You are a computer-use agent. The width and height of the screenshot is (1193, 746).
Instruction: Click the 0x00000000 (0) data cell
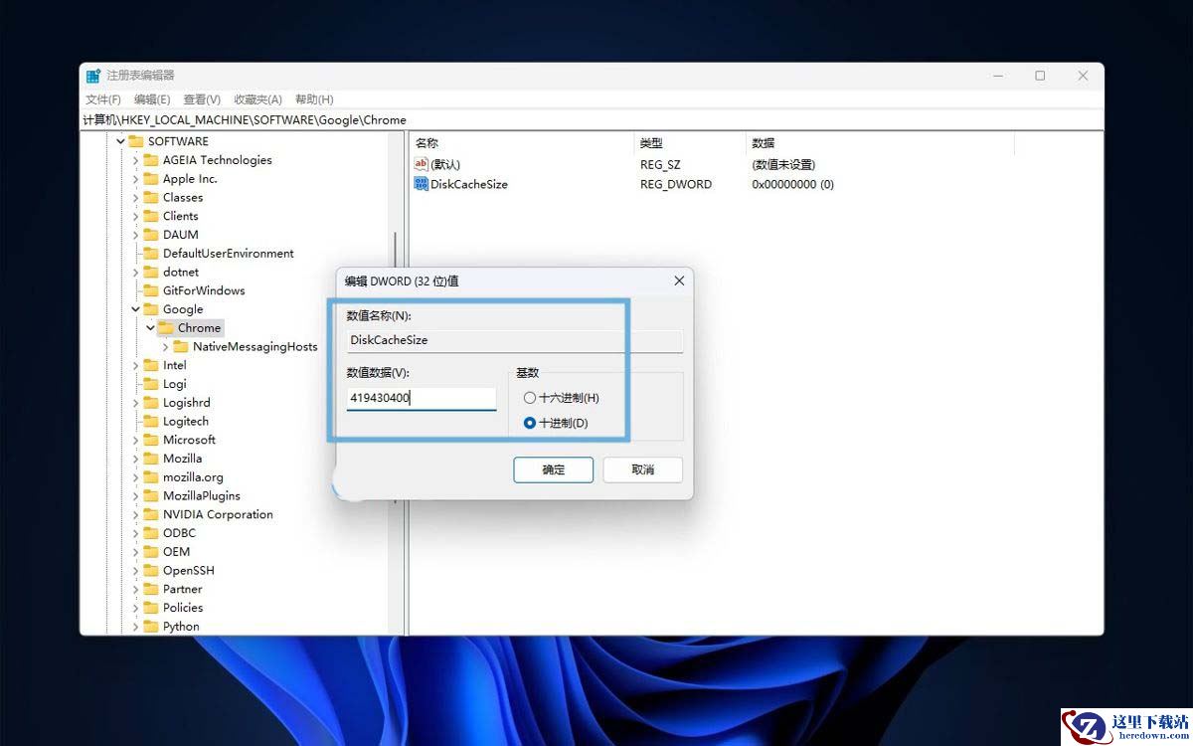[792, 184]
